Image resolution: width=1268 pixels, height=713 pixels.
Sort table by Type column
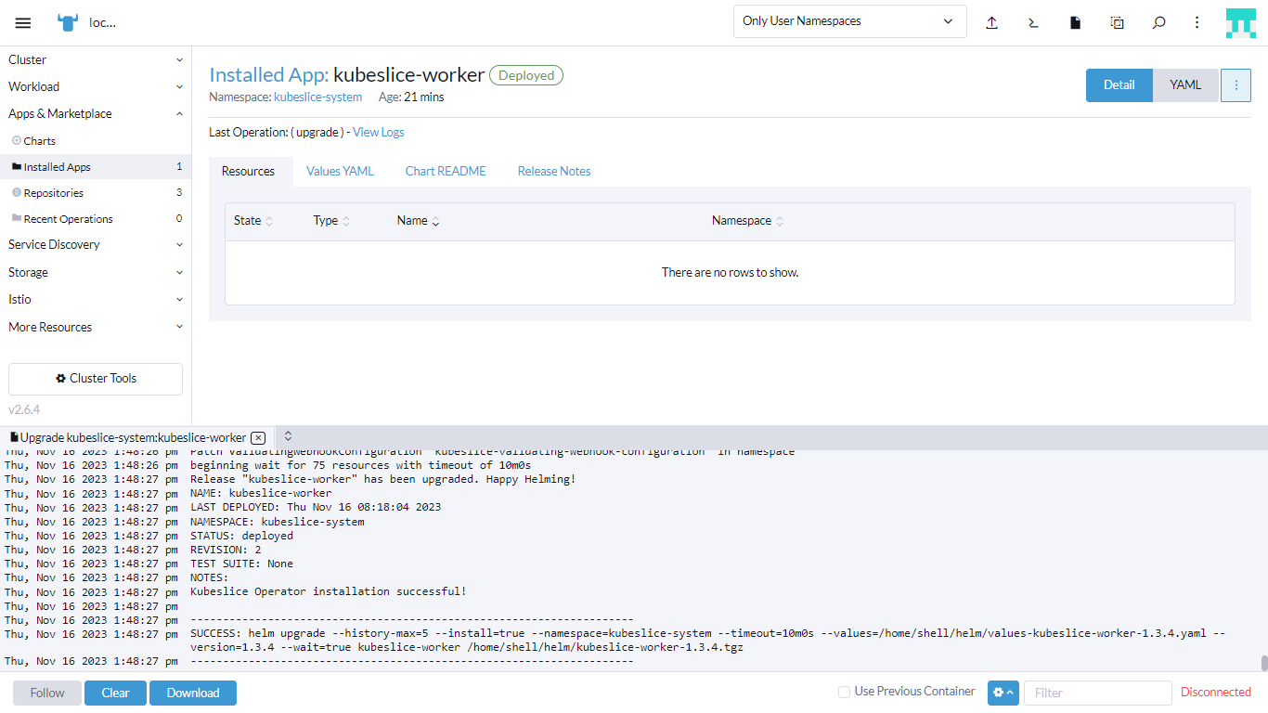(331, 221)
